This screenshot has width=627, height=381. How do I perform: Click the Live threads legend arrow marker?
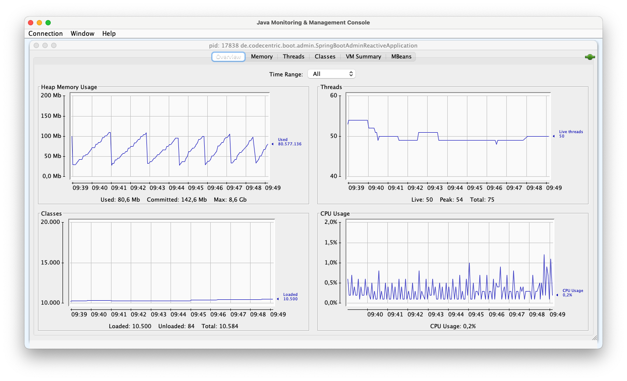tap(554, 136)
